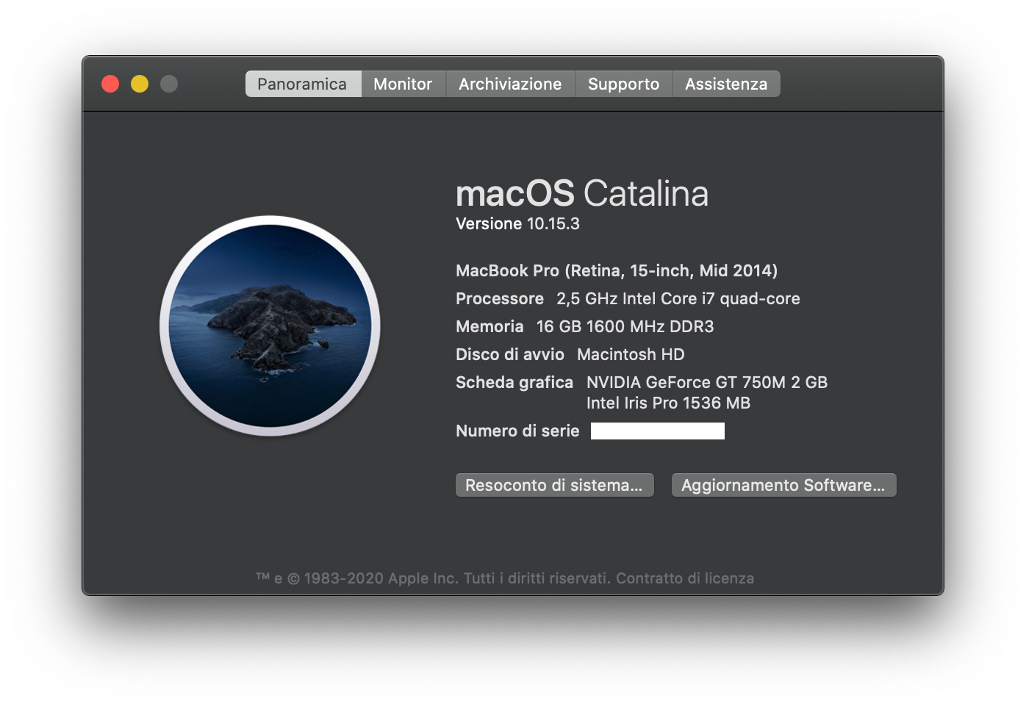Viewport: 1026px width, 704px height.
Task: Minimize window with yellow button
Action: [x=140, y=84]
